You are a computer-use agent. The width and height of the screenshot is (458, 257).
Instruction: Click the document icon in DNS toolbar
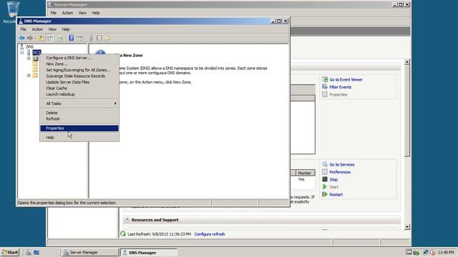[99, 38]
